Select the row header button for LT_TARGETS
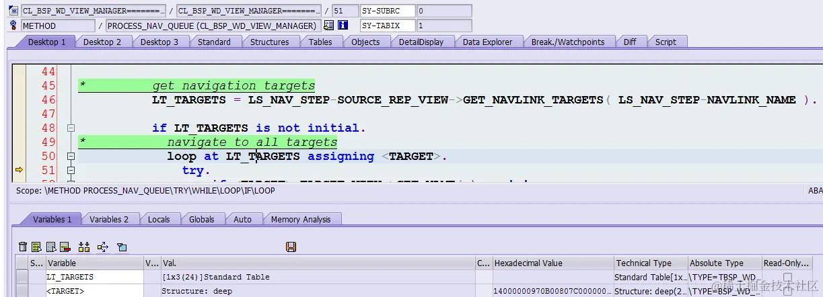Viewport: 823px width, 297px height. (x=22, y=277)
